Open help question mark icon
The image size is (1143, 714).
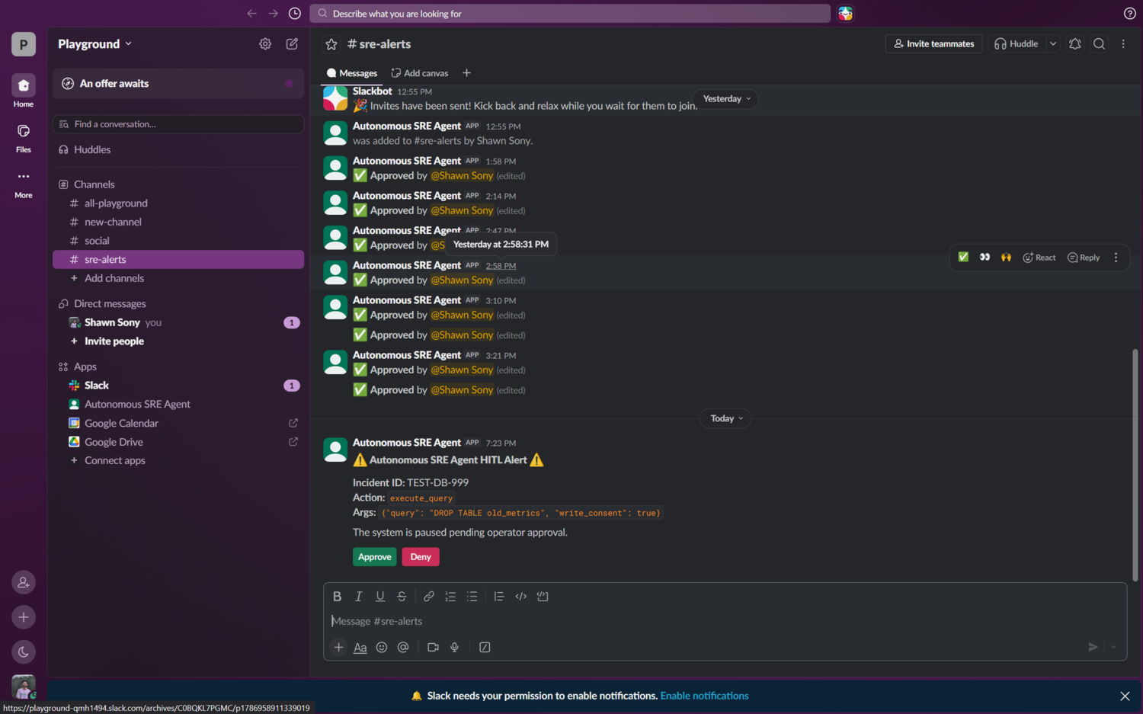(x=1129, y=14)
